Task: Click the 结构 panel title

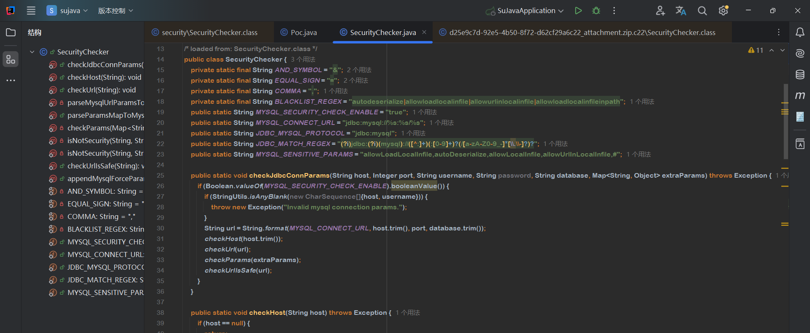Action: (35, 32)
